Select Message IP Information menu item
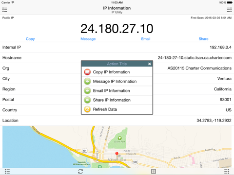234x175 pixels. pos(117,81)
